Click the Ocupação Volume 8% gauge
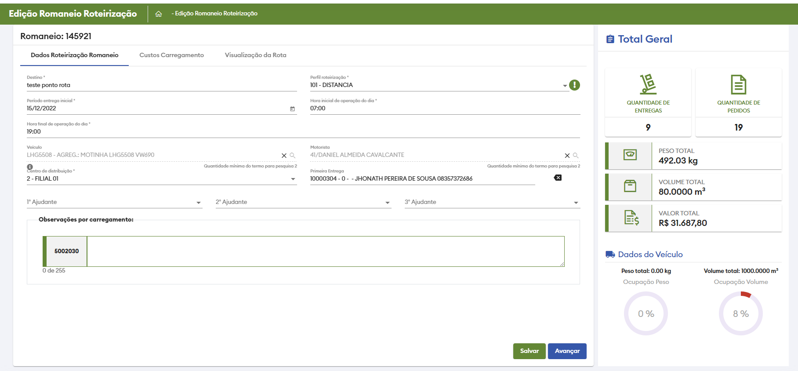Viewport: 798px width, 371px height. pyautogui.click(x=740, y=313)
